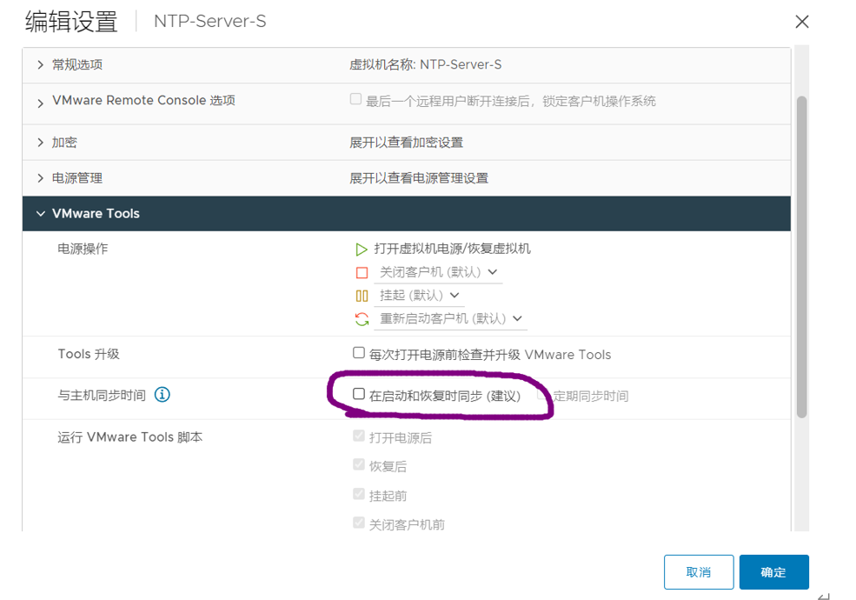Toggle 恢复后 script checkbox
The height and width of the screenshot is (600, 856).
click(359, 465)
